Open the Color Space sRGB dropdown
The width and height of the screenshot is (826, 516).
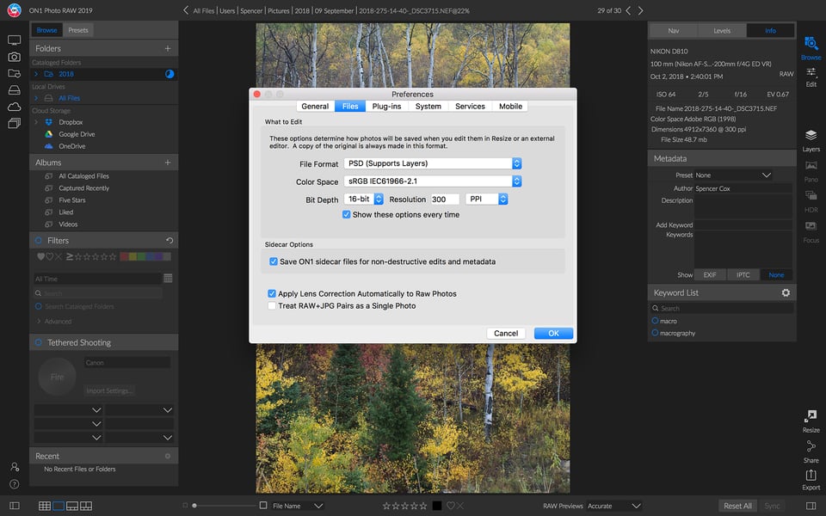click(x=433, y=181)
